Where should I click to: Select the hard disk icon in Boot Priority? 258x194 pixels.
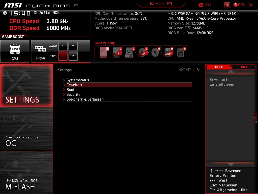point(103,52)
